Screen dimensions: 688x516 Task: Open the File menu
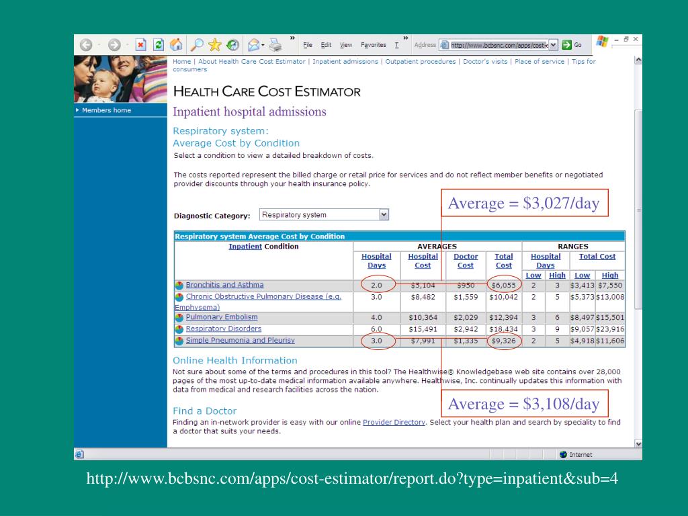click(308, 45)
